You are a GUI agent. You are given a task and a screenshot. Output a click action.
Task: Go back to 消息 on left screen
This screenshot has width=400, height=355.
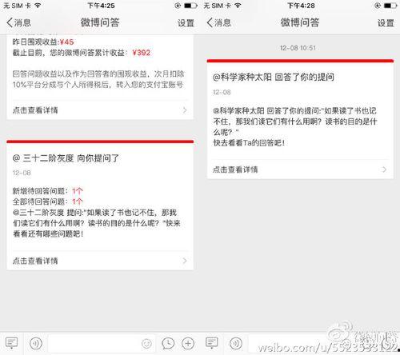point(18,22)
